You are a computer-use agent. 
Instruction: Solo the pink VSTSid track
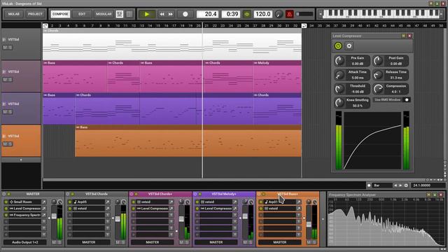[10, 80]
